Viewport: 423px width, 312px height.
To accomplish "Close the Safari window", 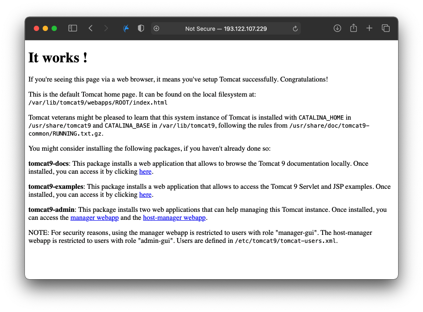I will pyautogui.click(x=36, y=28).
